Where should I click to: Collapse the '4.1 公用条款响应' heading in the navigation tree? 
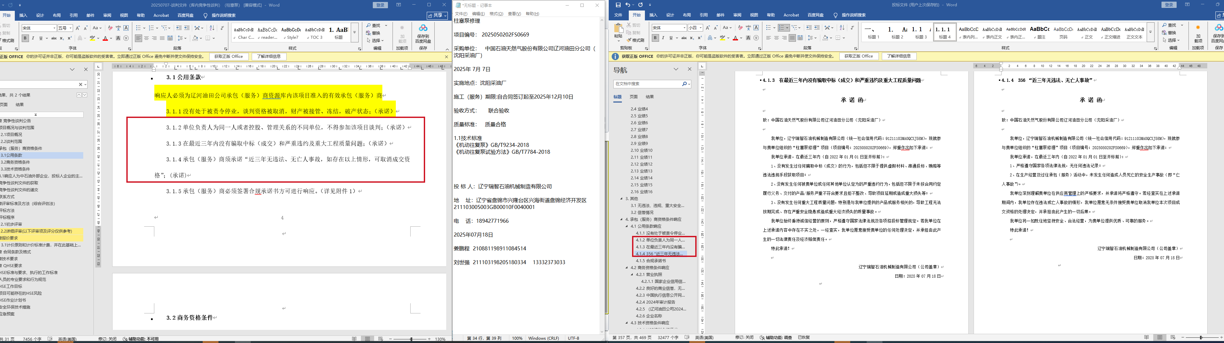[626, 226]
